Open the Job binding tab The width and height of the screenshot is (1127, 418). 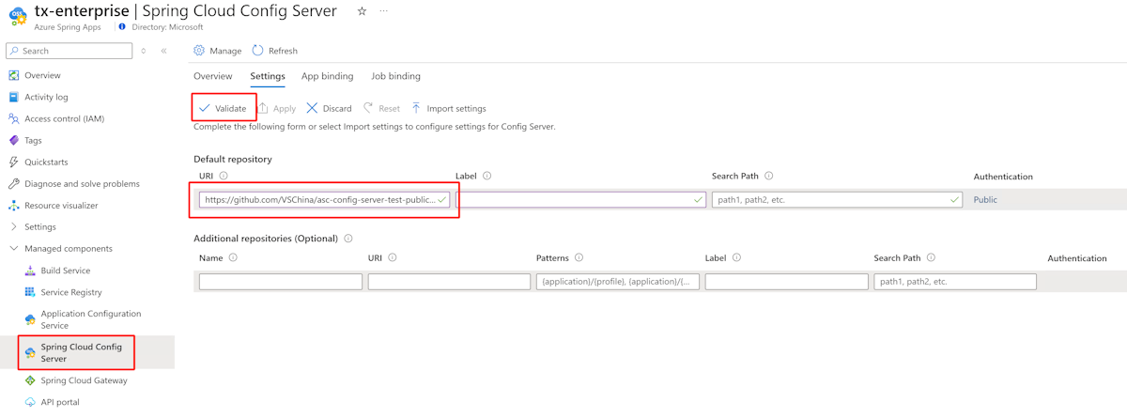[x=395, y=76]
